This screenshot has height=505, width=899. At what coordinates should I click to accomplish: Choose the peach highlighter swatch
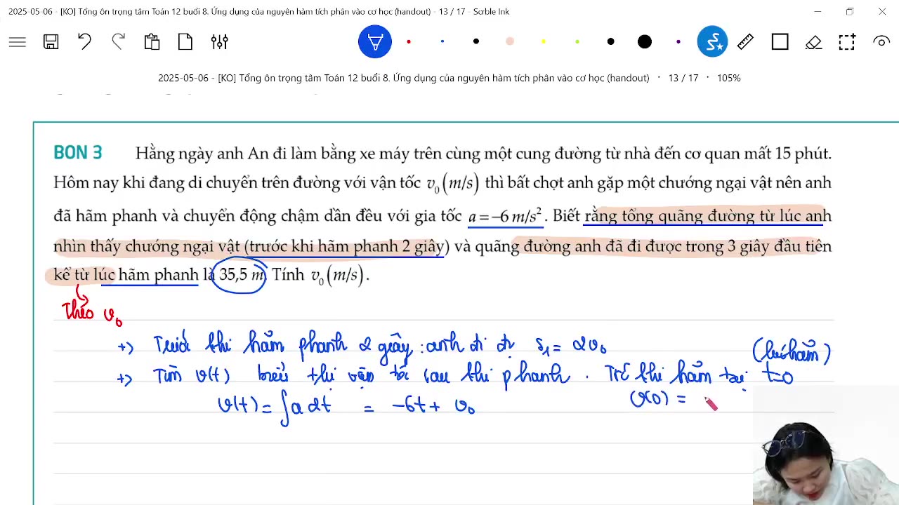point(510,42)
